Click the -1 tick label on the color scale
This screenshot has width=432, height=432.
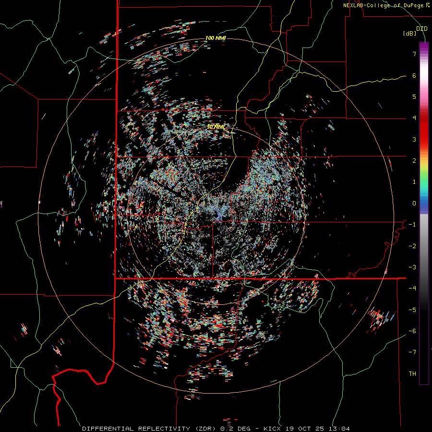(x=412, y=225)
